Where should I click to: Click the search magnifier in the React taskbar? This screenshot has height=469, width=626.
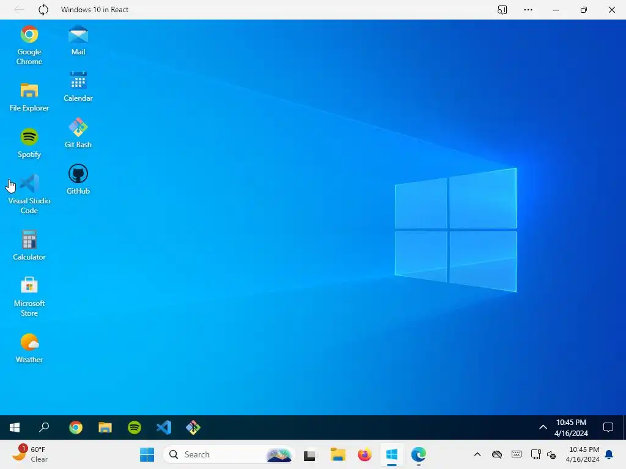pos(44,427)
